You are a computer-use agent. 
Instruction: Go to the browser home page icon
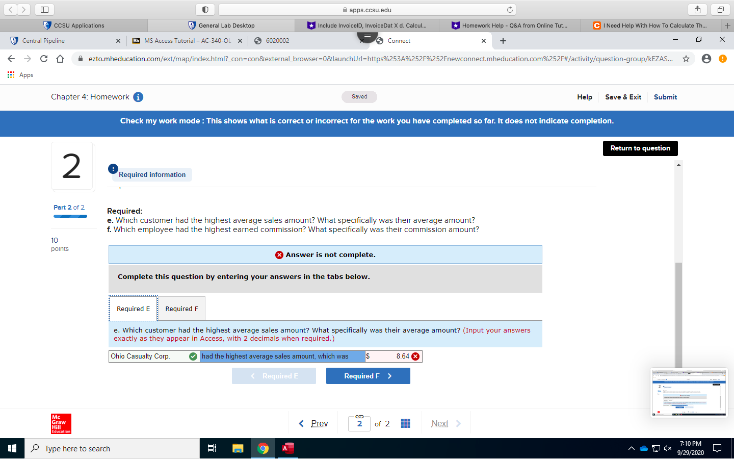61,59
